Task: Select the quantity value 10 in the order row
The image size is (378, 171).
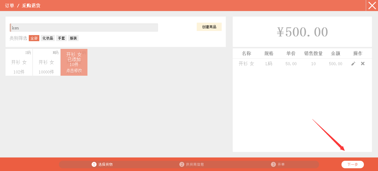Action: click(x=313, y=64)
